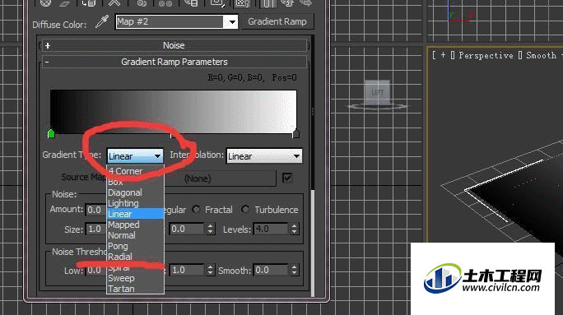Choose Normal gradient type
This screenshot has width=563, height=315.
pyautogui.click(x=136, y=235)
